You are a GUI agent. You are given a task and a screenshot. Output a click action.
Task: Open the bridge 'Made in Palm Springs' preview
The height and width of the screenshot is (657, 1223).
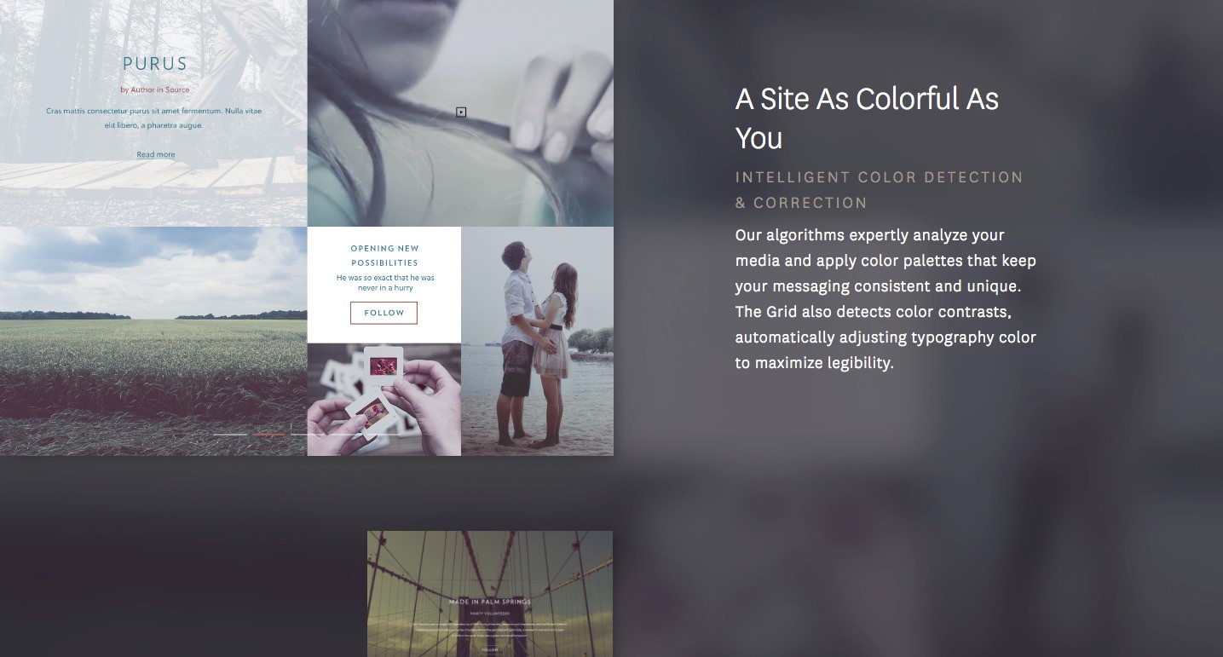[x=490, y=594]
